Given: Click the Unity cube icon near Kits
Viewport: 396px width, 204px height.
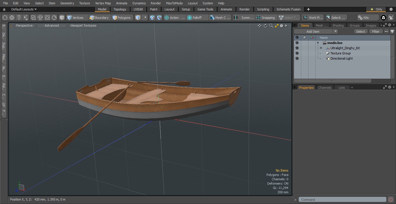Looking at the screenshot, I should click(384, 18).
